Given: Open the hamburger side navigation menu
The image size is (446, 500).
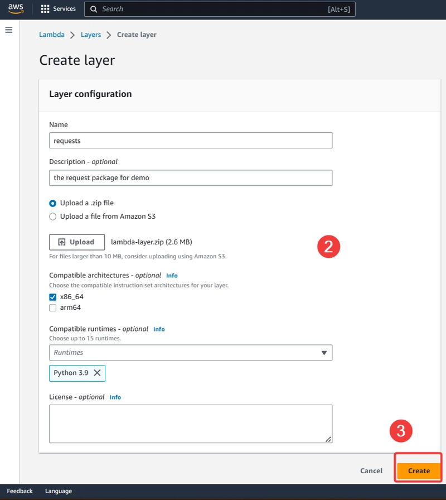Looking at the screenshot, I should [x=9, y=30].
